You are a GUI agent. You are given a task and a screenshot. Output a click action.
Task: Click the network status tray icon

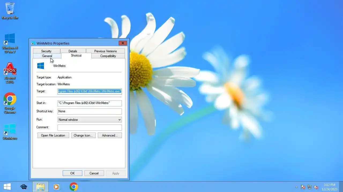(x=310, y=187)
